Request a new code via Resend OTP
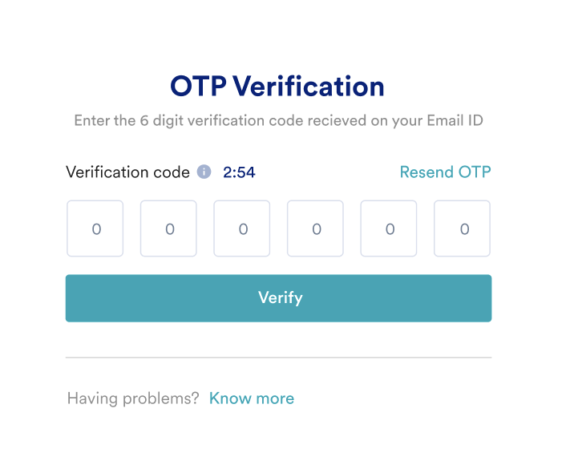Image resolution: width=574 pixels, height=449 pixels. coord(445,172)
